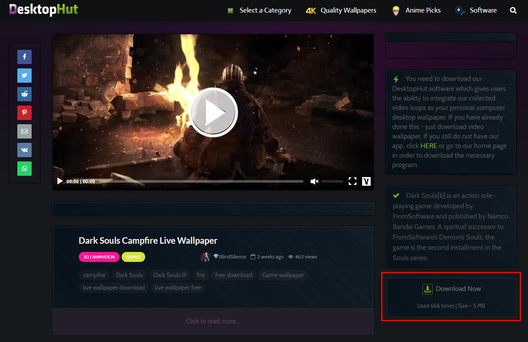Select the live wallpaper download tag
Image resolution: width=528 pixels, height=342 pixels.
pyautogui.click(x=114, y=287)
